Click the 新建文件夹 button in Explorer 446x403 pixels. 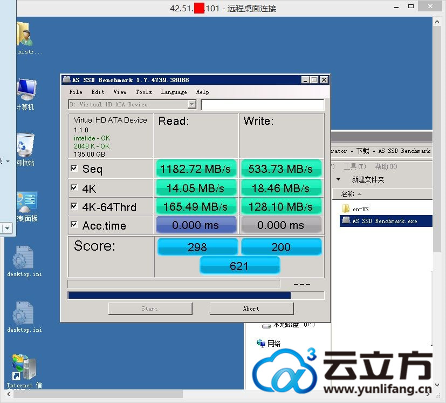pyautogui.click(x=368, y=179)
